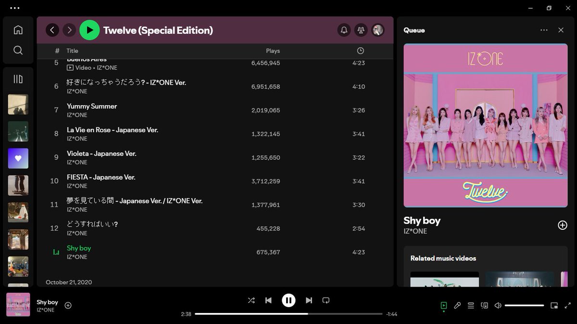Select 好きになっちゃうだろう? - IZ*ONE Ver. track
This screenshot has width=577, height=324.
(215, 87)
